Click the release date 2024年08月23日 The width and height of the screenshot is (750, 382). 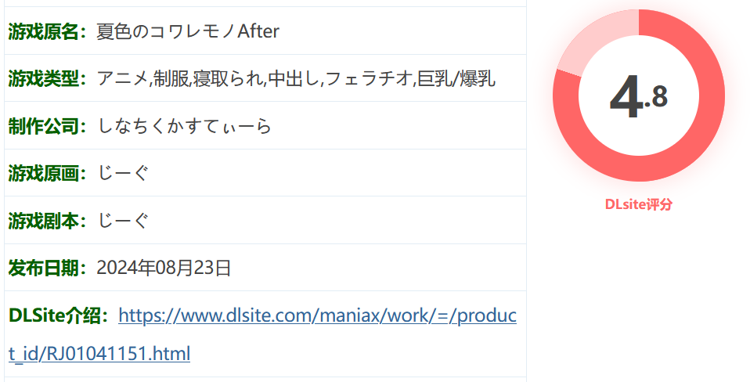[164, 268]
